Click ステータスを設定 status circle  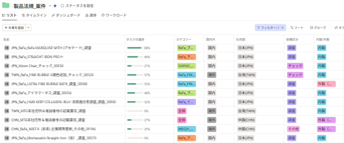pyautogui.click(x=62, y=6)
